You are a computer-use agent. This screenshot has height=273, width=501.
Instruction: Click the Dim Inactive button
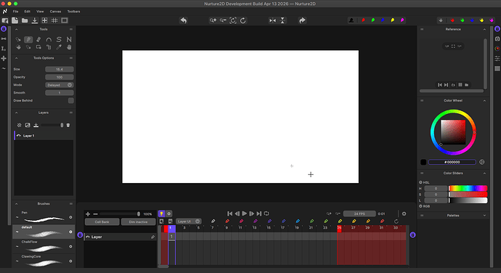click(x=139, y=222)
